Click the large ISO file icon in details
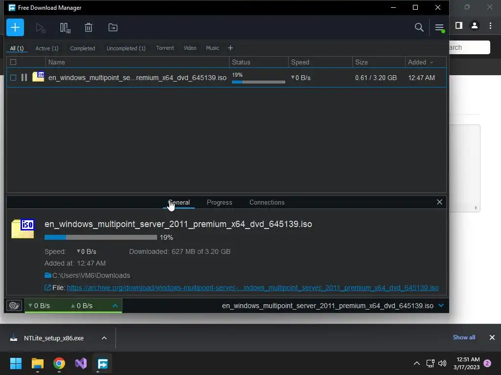This screenshot has height=375, width=501. pos(23,229)
